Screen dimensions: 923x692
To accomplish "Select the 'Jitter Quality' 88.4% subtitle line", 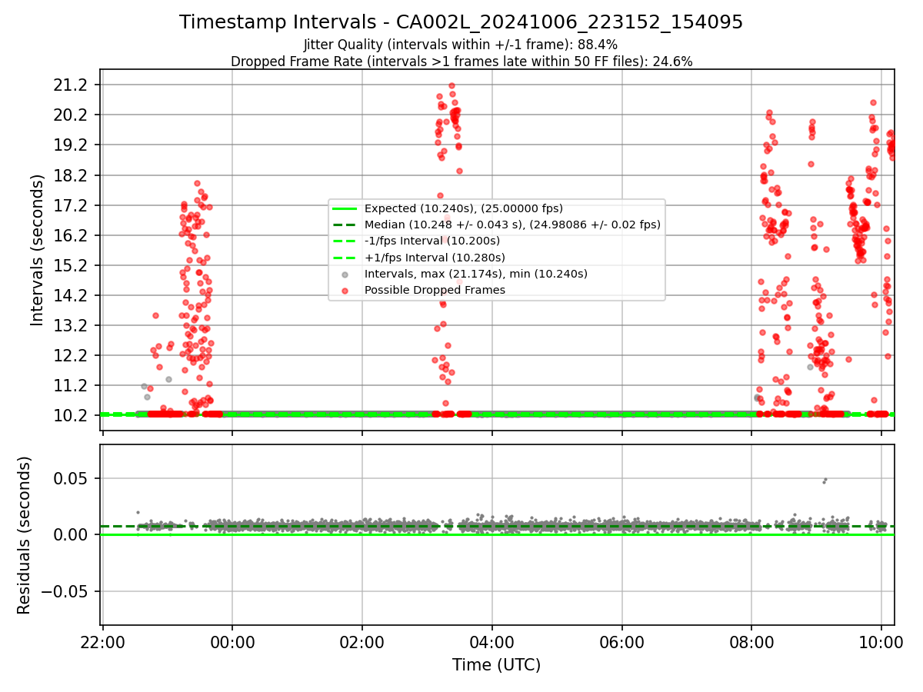I will click(x=461, y=45).
